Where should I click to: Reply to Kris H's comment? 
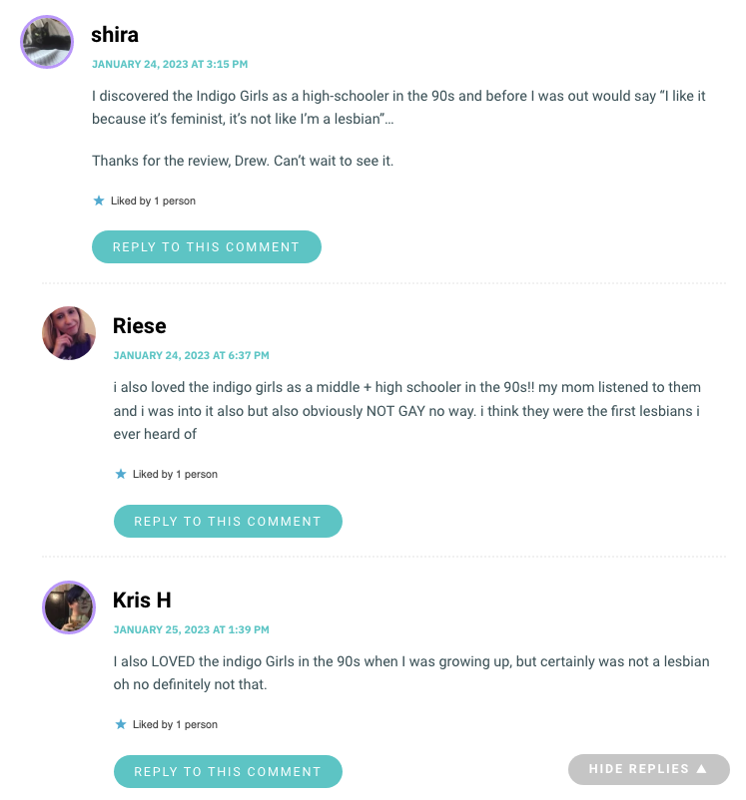[x=228, y=771]
